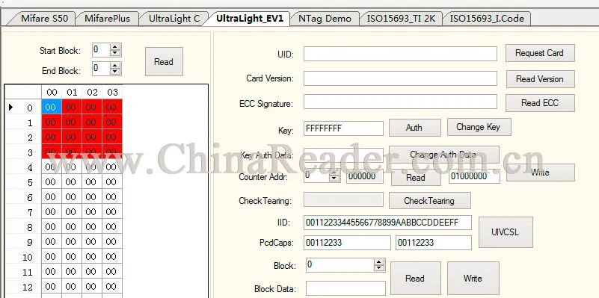This screenshot has width=599, height=298.
Task: Click Write button in the Counter row
Action: click(x=541, y=173)
